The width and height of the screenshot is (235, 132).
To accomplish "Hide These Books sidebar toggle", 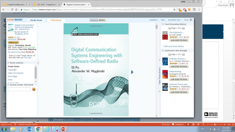I will (x=160, y=76).
